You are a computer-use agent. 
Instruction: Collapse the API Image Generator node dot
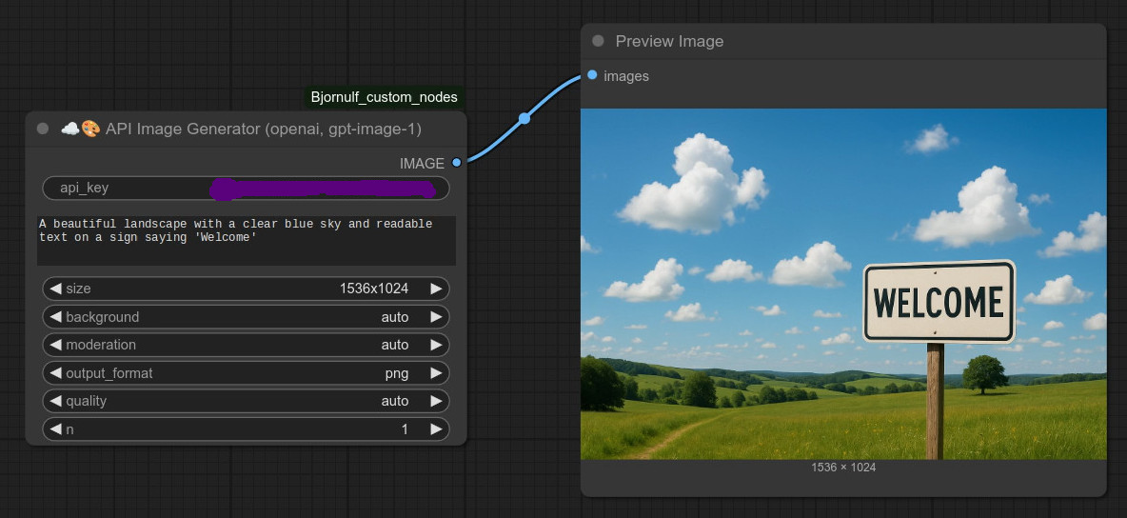click(43, 129)
